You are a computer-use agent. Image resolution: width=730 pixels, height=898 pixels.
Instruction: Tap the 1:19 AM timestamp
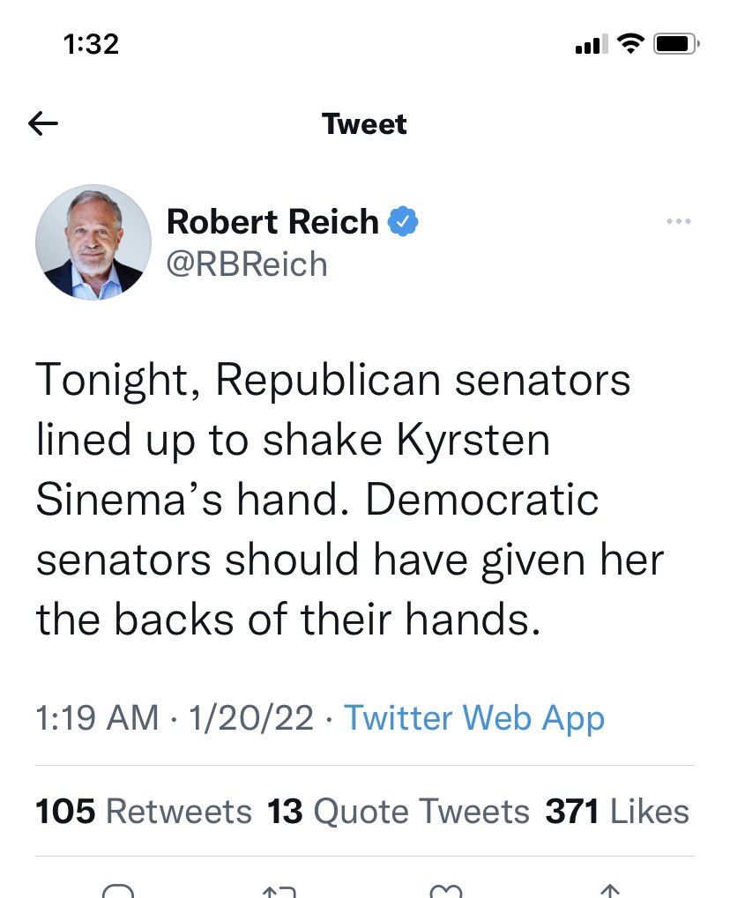tap(98, 718)
